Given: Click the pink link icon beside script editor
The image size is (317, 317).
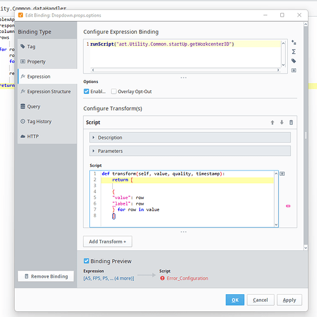Looking at the screenshot, I should coord(288,206).
